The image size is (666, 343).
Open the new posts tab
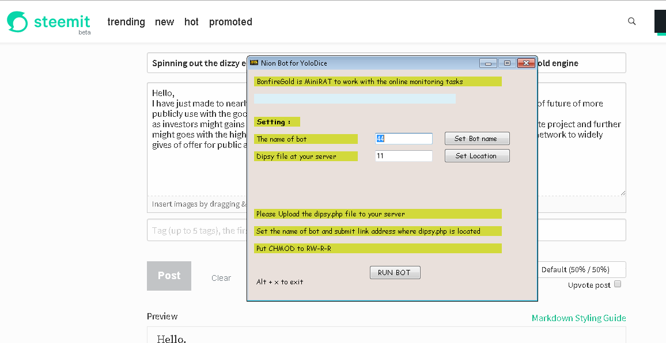pyautogui.click(x=164, y=22)
